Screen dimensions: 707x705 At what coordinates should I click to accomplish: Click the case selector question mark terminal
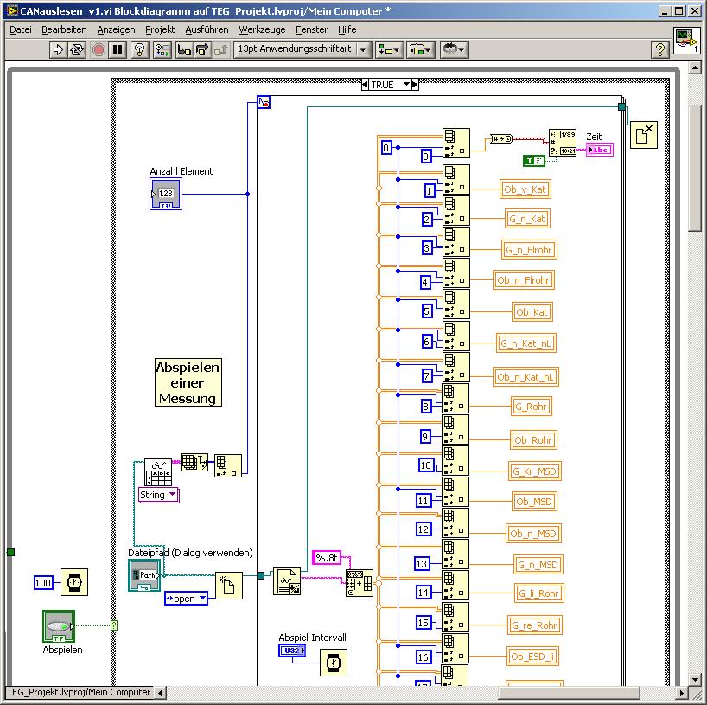coord(114,625)
